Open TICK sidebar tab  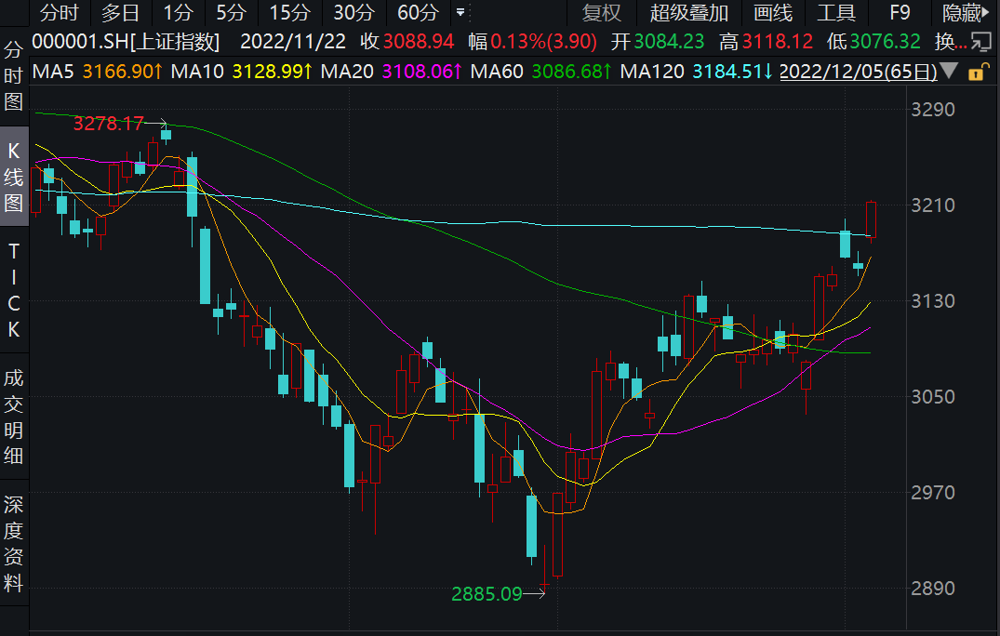pyautogui.click(x=13, y=291)
